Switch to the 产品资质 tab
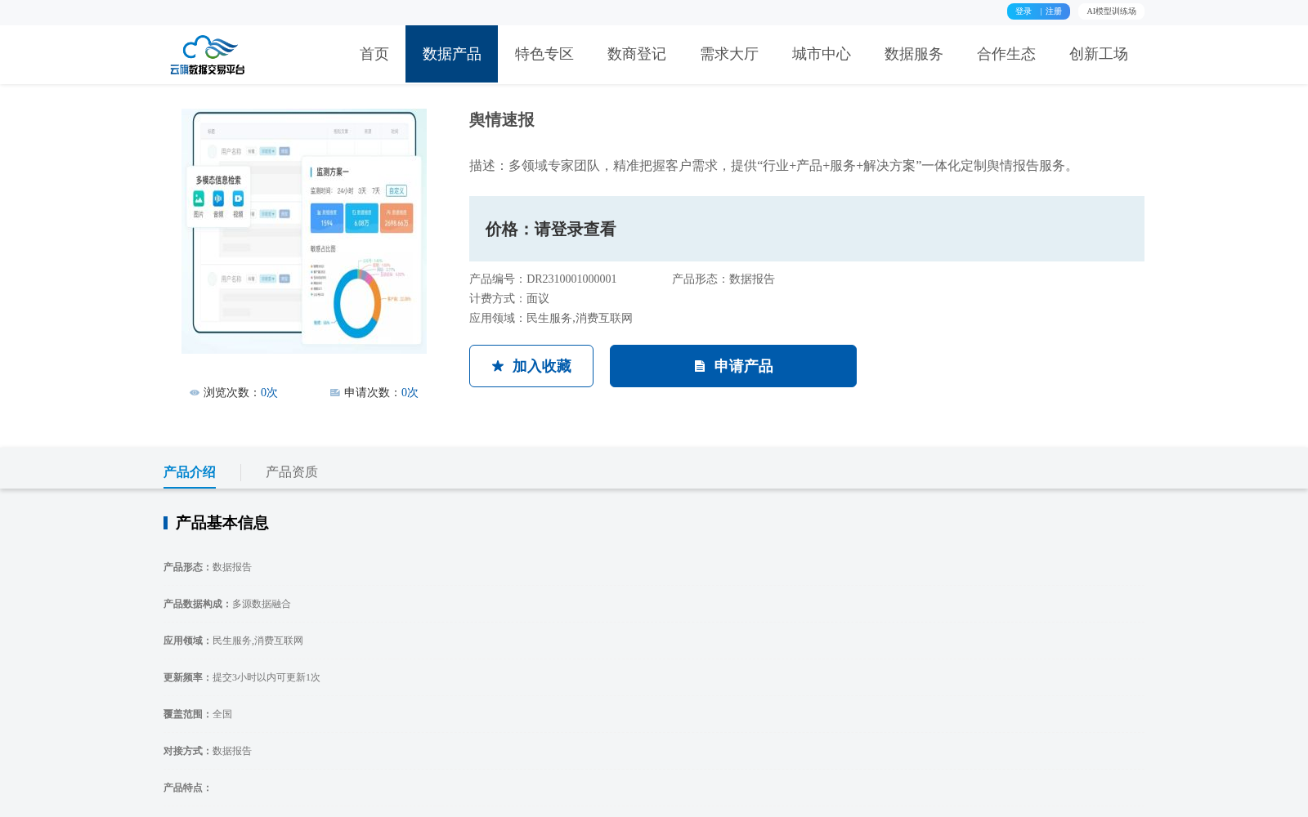Image resolution: width=1308 pixels, height=817 pixels. 292,472
